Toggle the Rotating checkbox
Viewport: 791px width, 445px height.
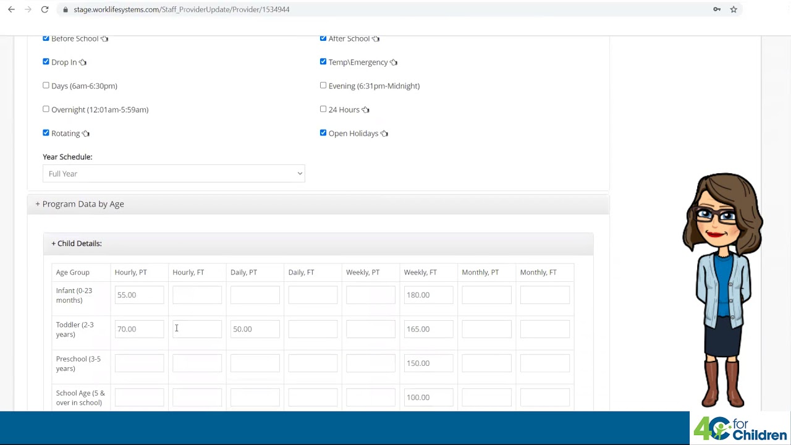pyautogui.click(x=46, y=133)
